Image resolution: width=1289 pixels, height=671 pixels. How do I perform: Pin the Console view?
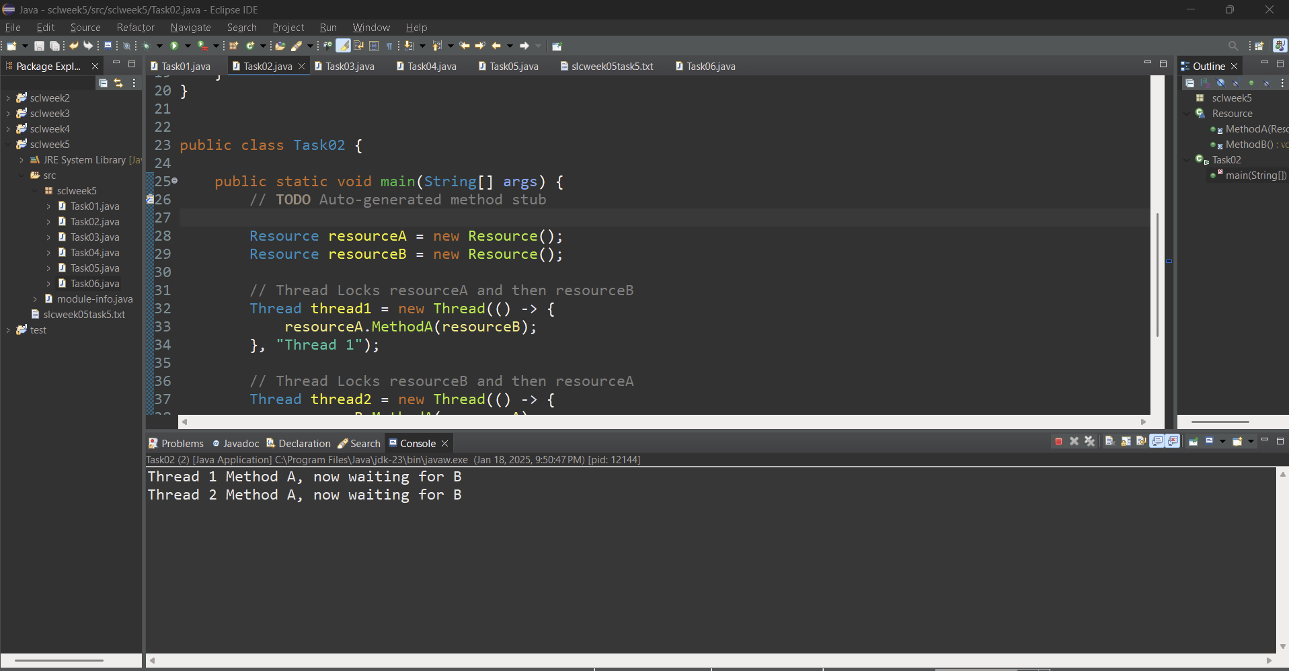1194,442
